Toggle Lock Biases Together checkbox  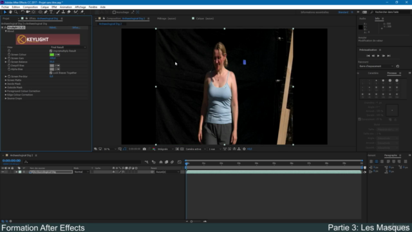(x=51, y=73)
